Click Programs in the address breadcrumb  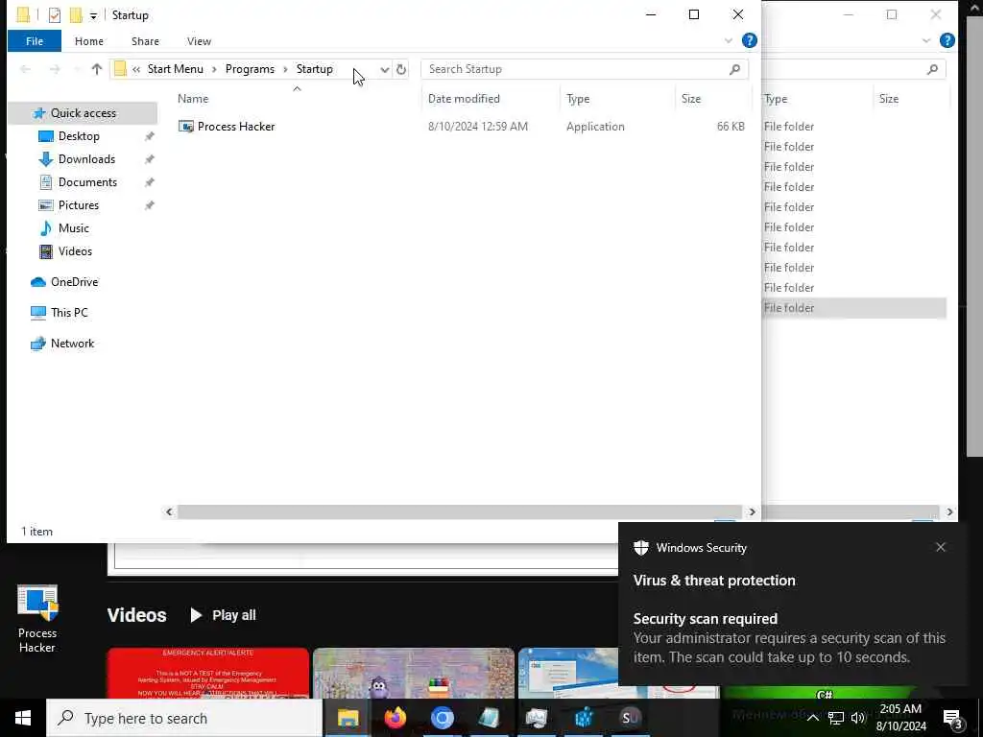click(250, 69)
